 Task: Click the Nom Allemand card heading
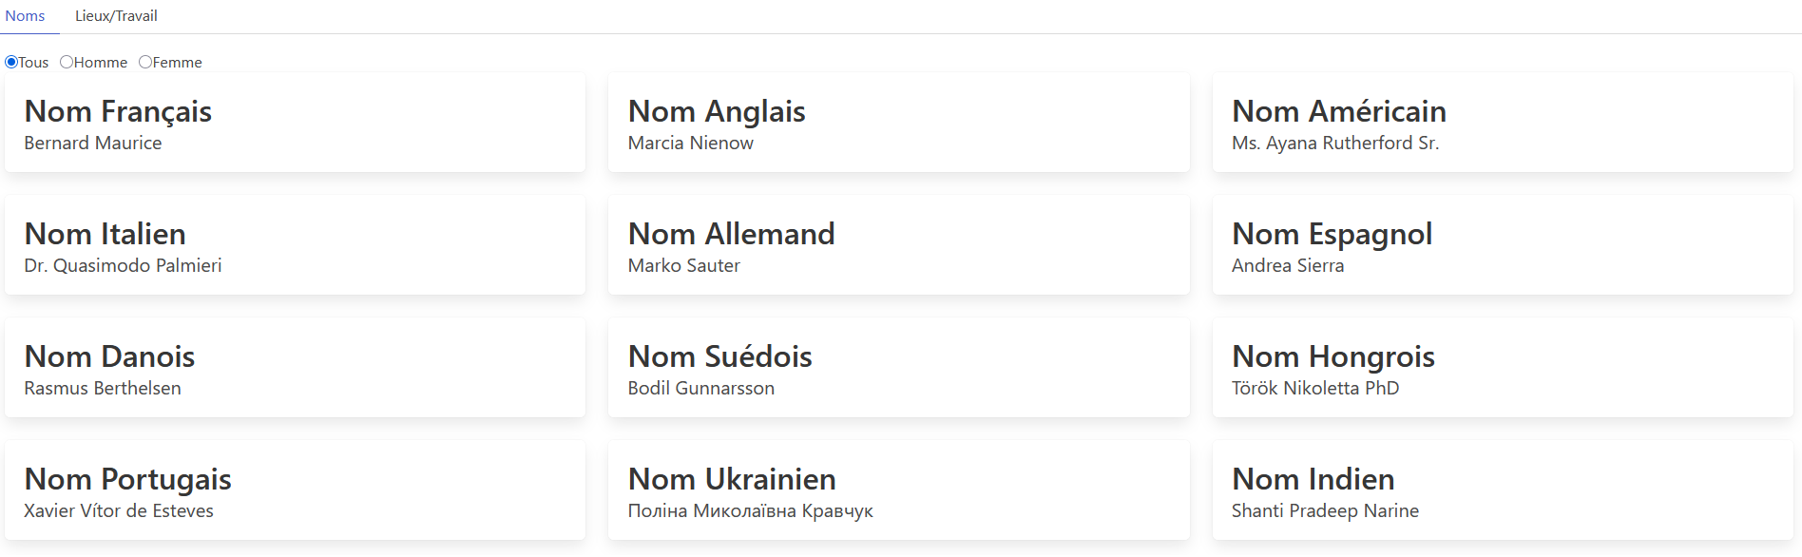pos(732,234)
